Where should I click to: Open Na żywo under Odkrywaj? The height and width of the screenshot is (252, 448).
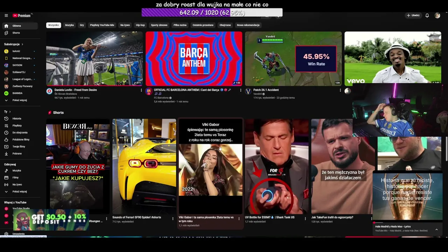tap(20, 185)
